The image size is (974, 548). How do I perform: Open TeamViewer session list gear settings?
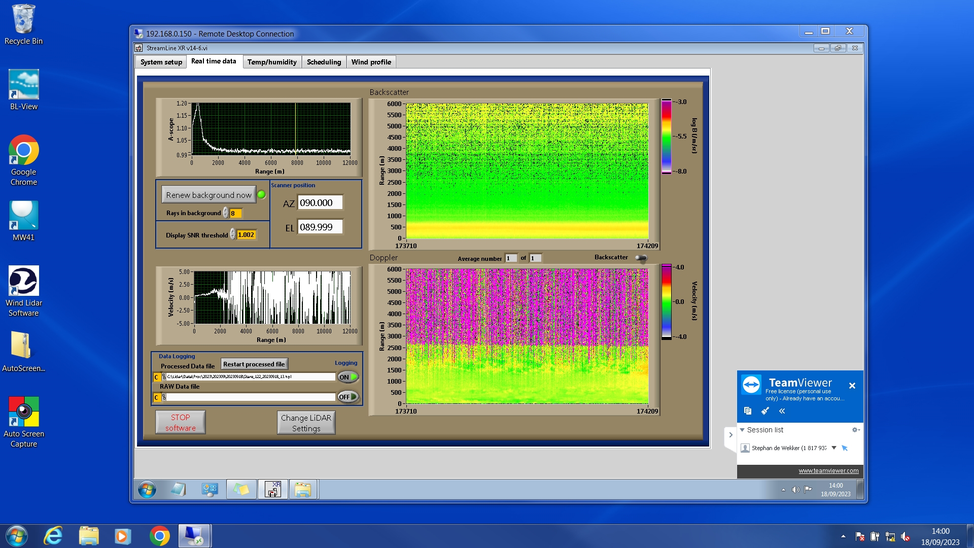[x=855, y=430]
